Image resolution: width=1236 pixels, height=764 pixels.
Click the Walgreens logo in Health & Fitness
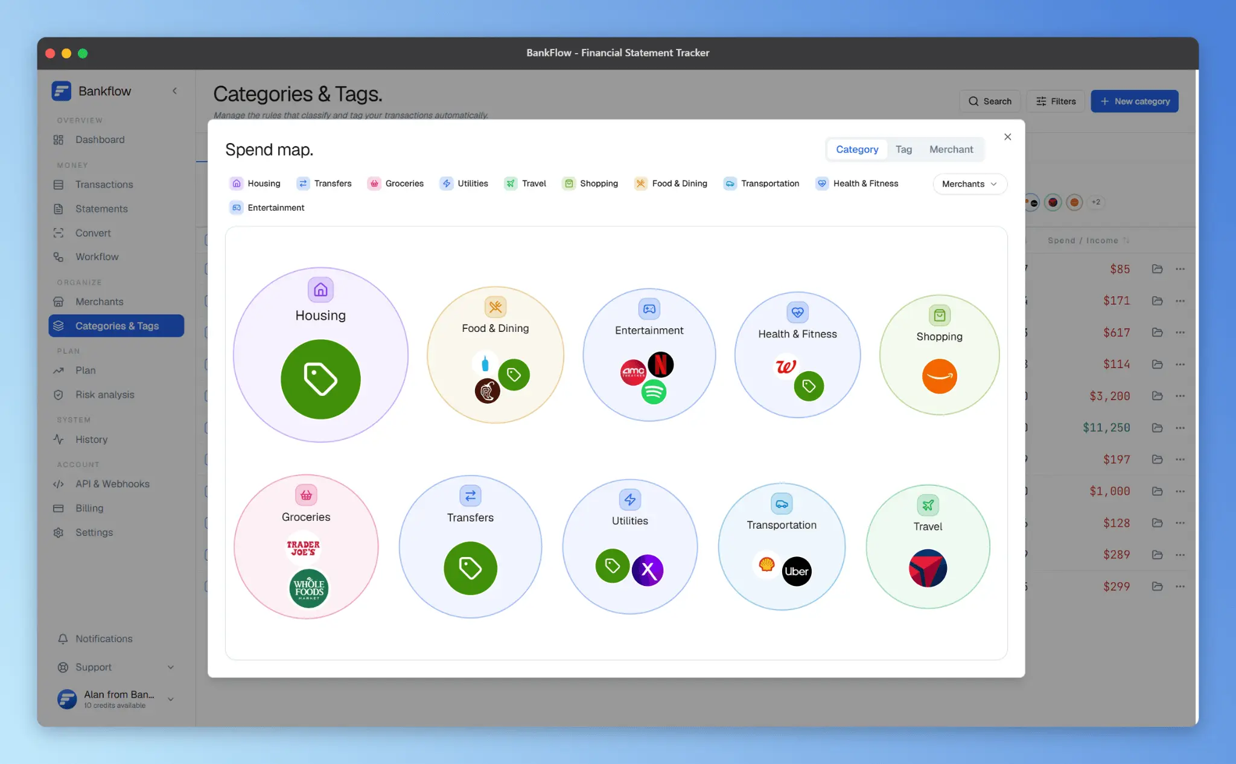click(x=786, y=366)
